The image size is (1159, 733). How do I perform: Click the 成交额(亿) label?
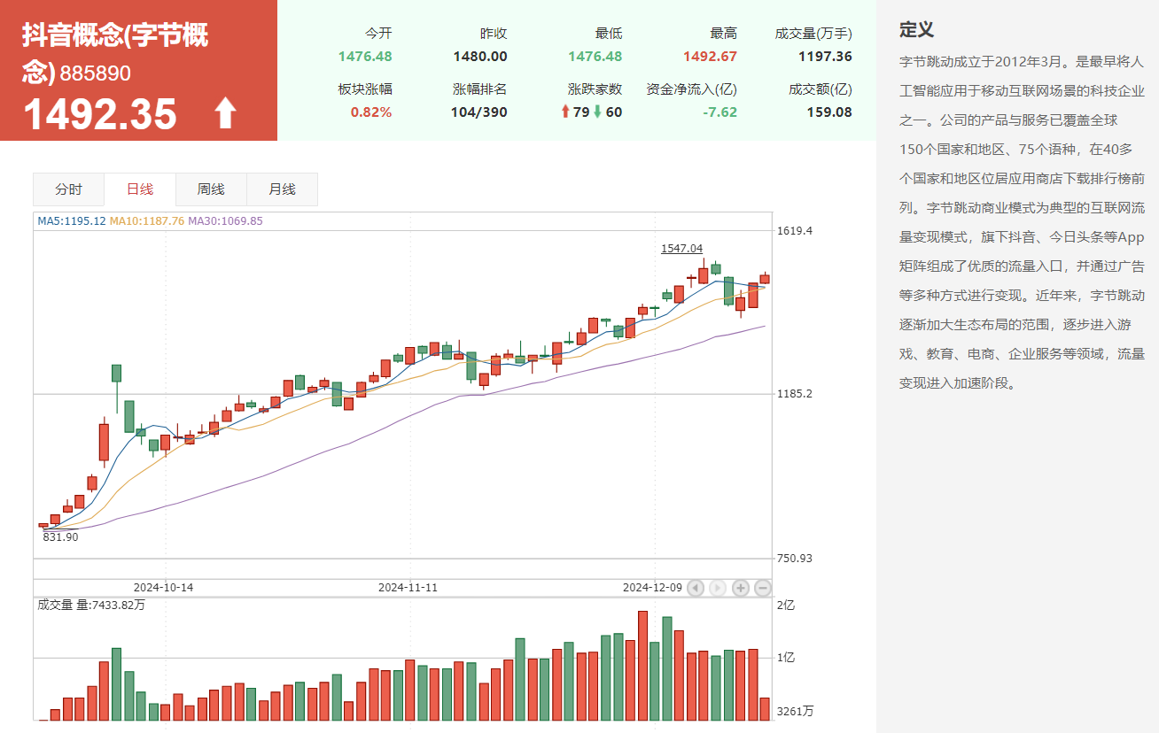click(x=821, y=89)
